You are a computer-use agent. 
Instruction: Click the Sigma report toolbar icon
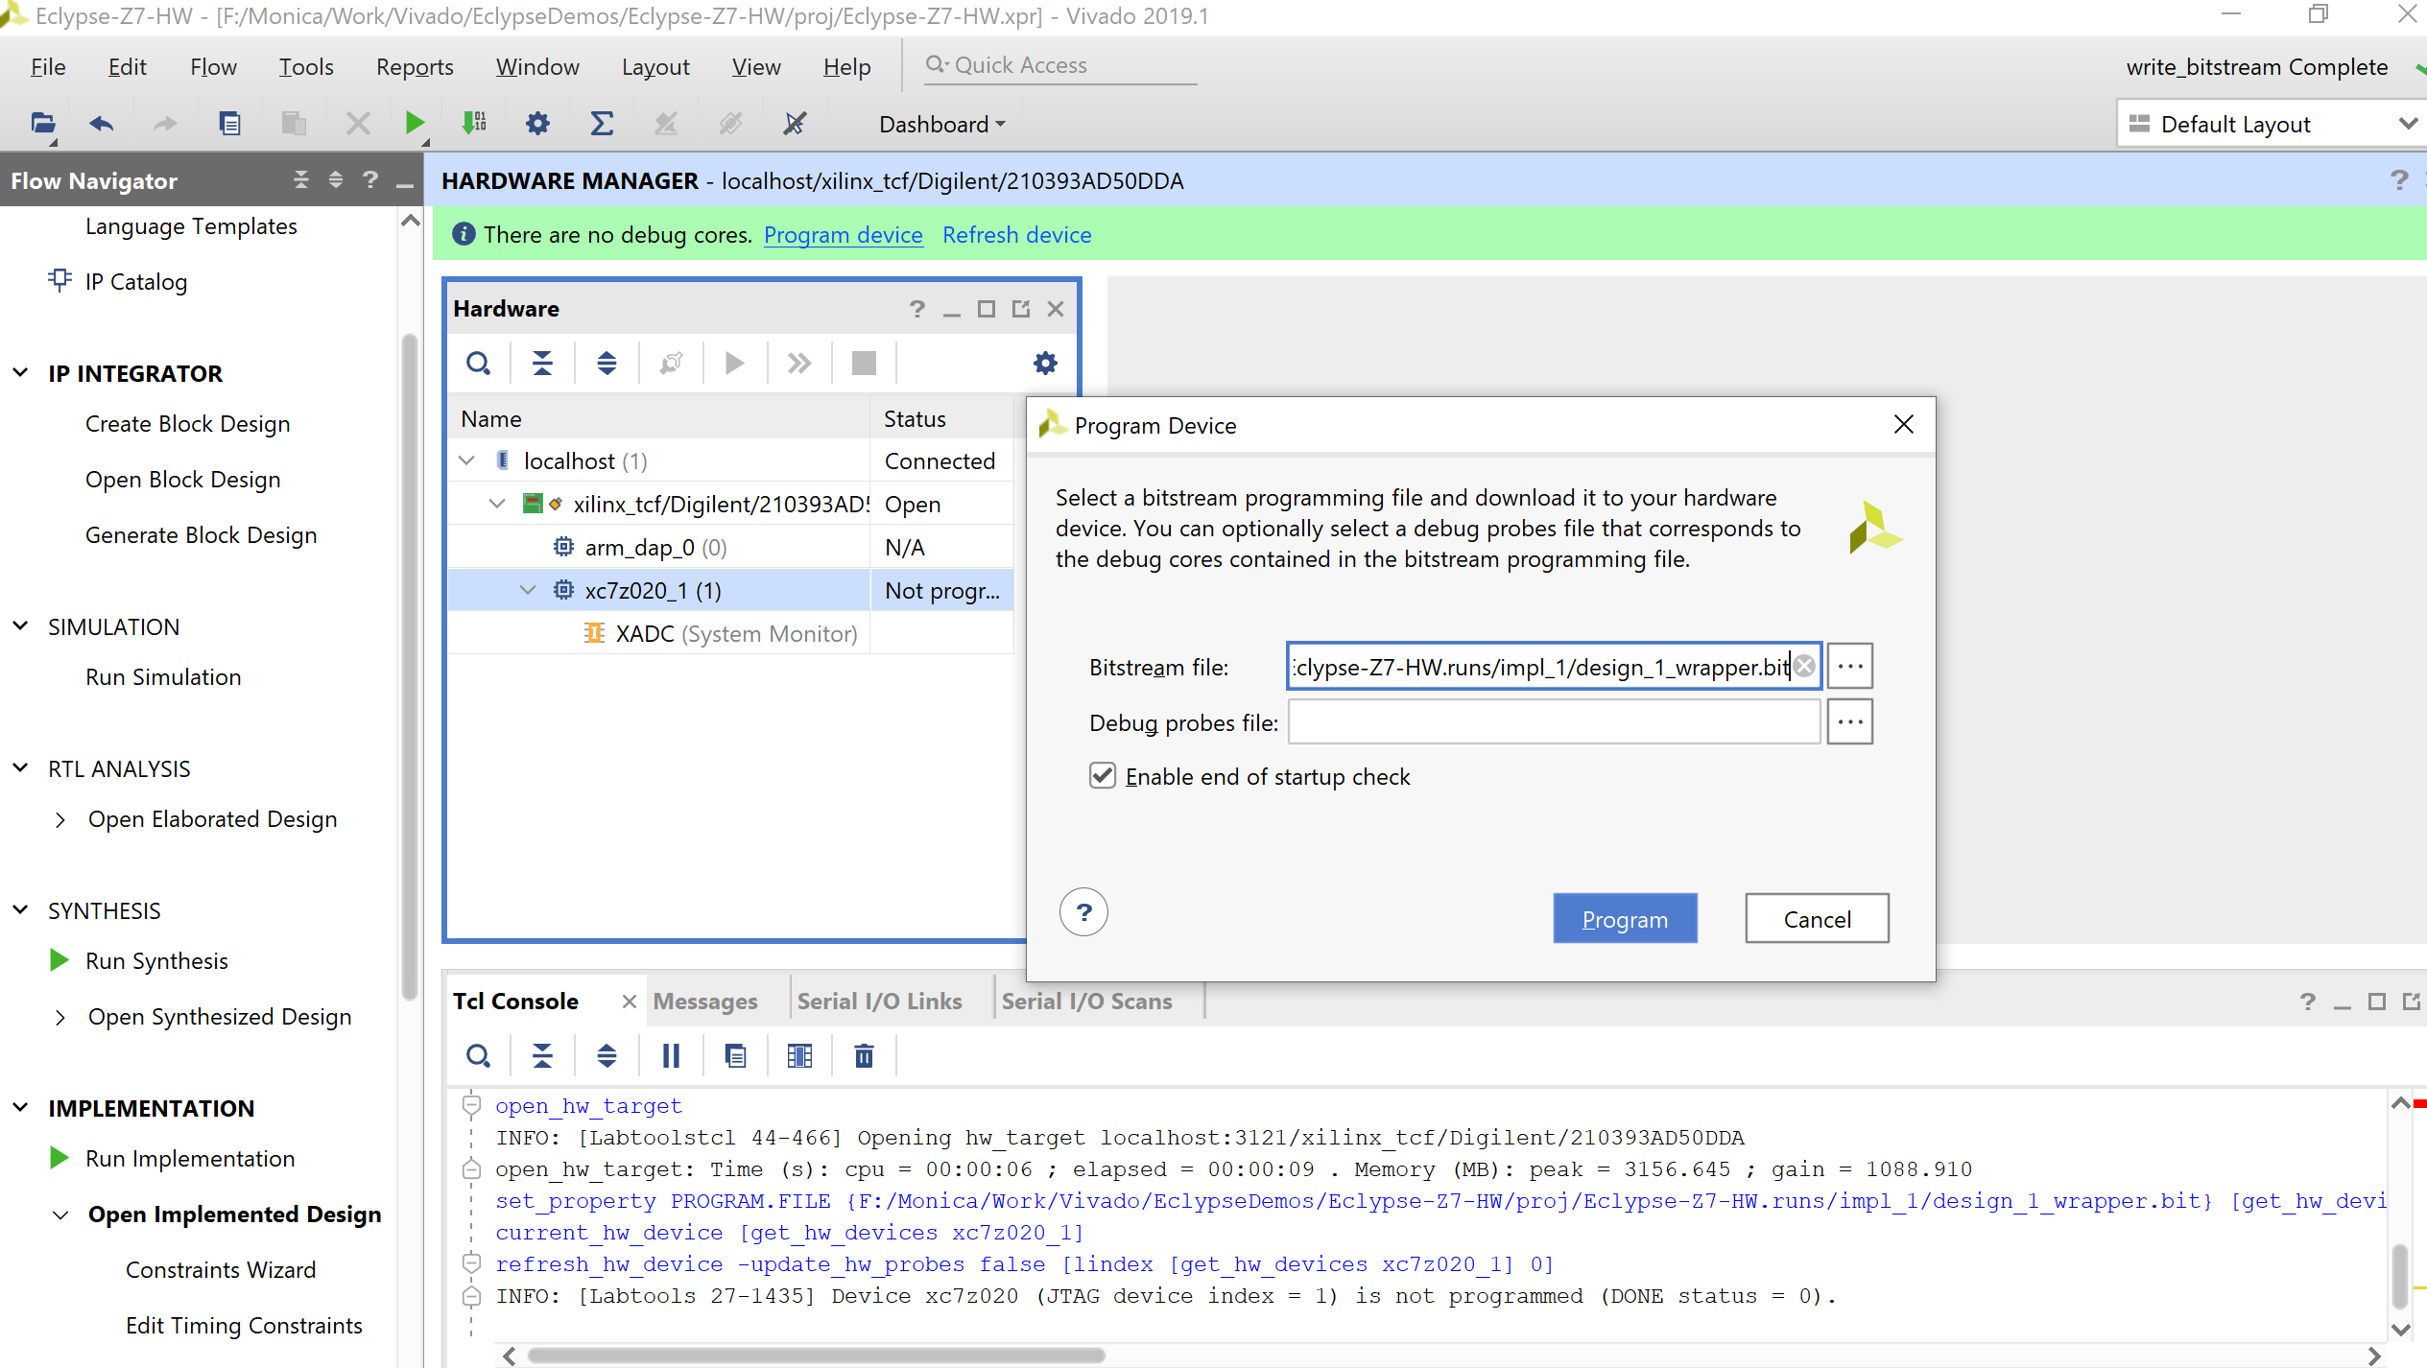(602, 124)
